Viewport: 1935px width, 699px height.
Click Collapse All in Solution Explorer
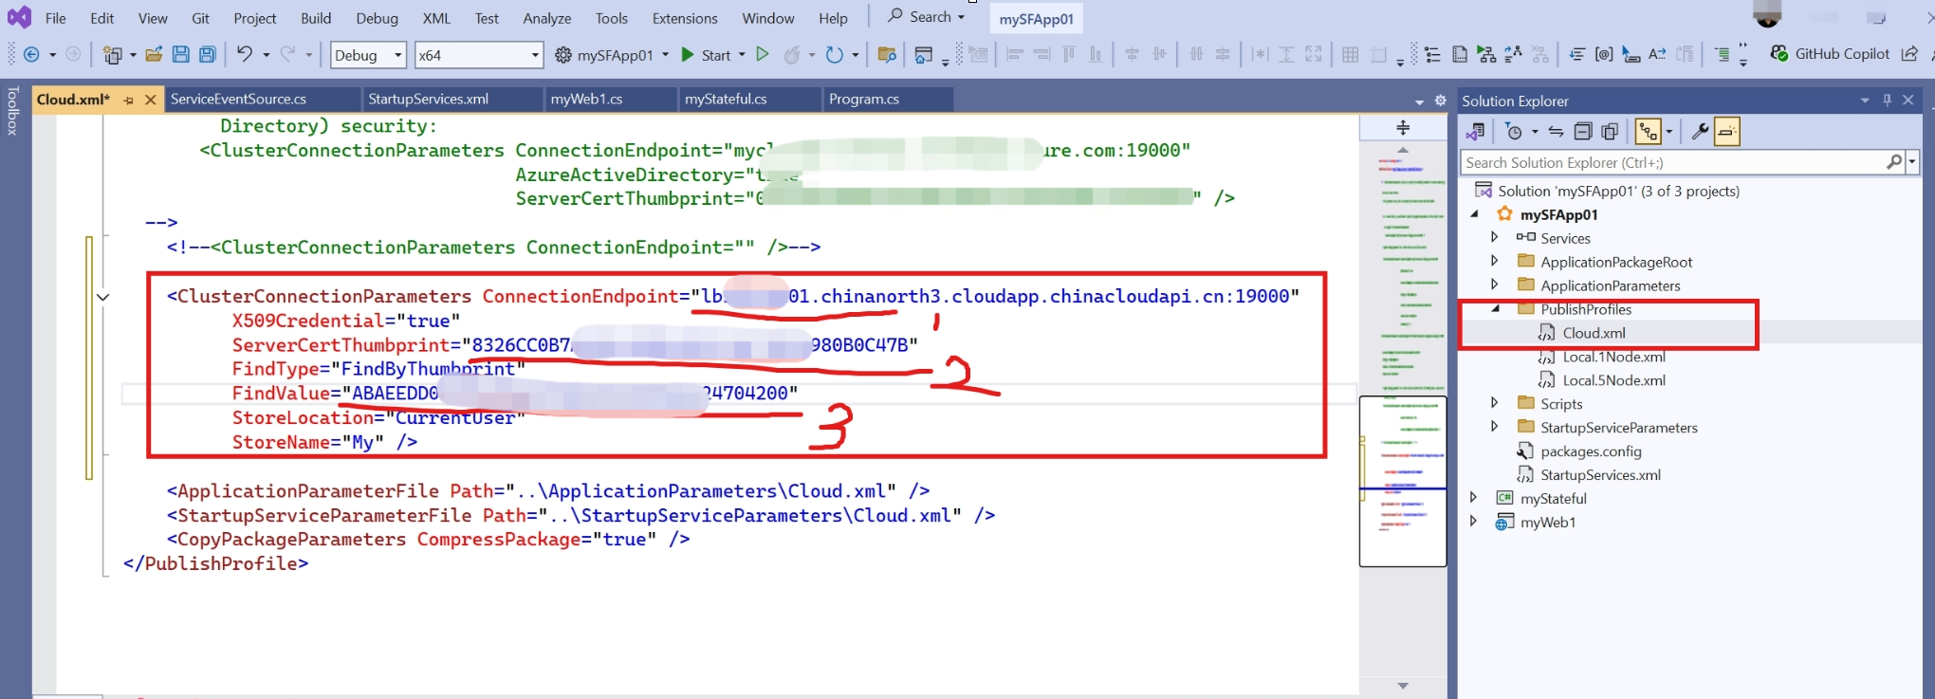pyautogui.click(x=1582, y=132)
